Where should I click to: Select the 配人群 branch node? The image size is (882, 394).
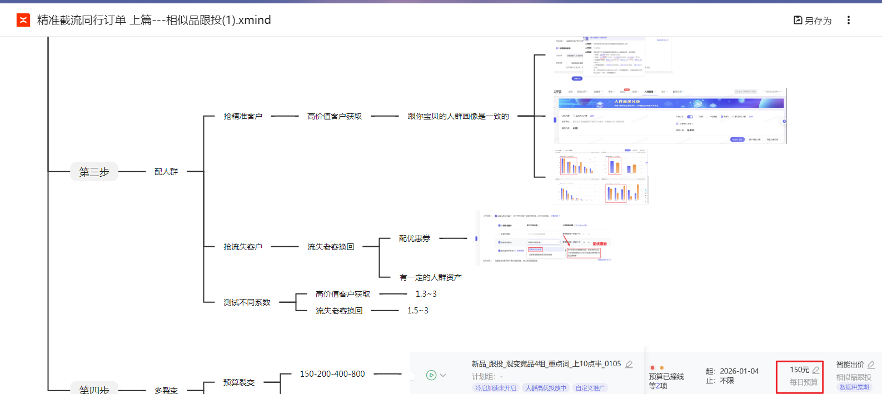pyautogui.click(x=166, y=172)
